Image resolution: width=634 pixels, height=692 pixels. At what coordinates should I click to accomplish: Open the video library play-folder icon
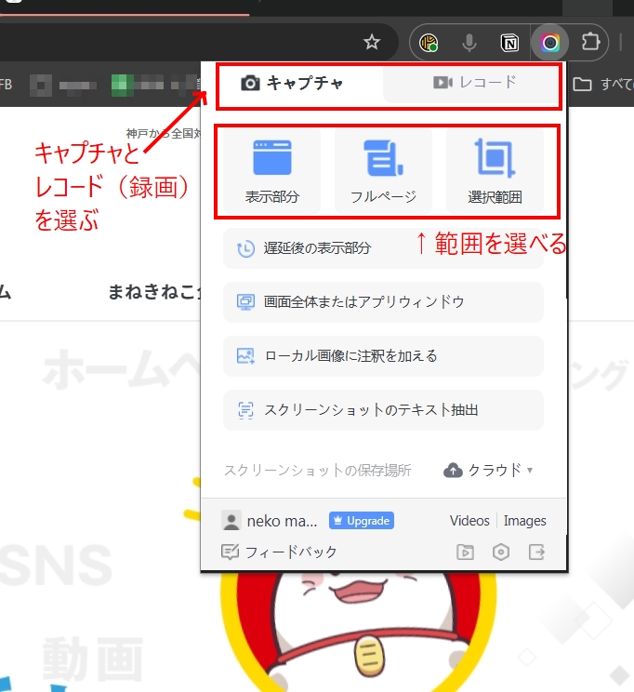[465, 552]
